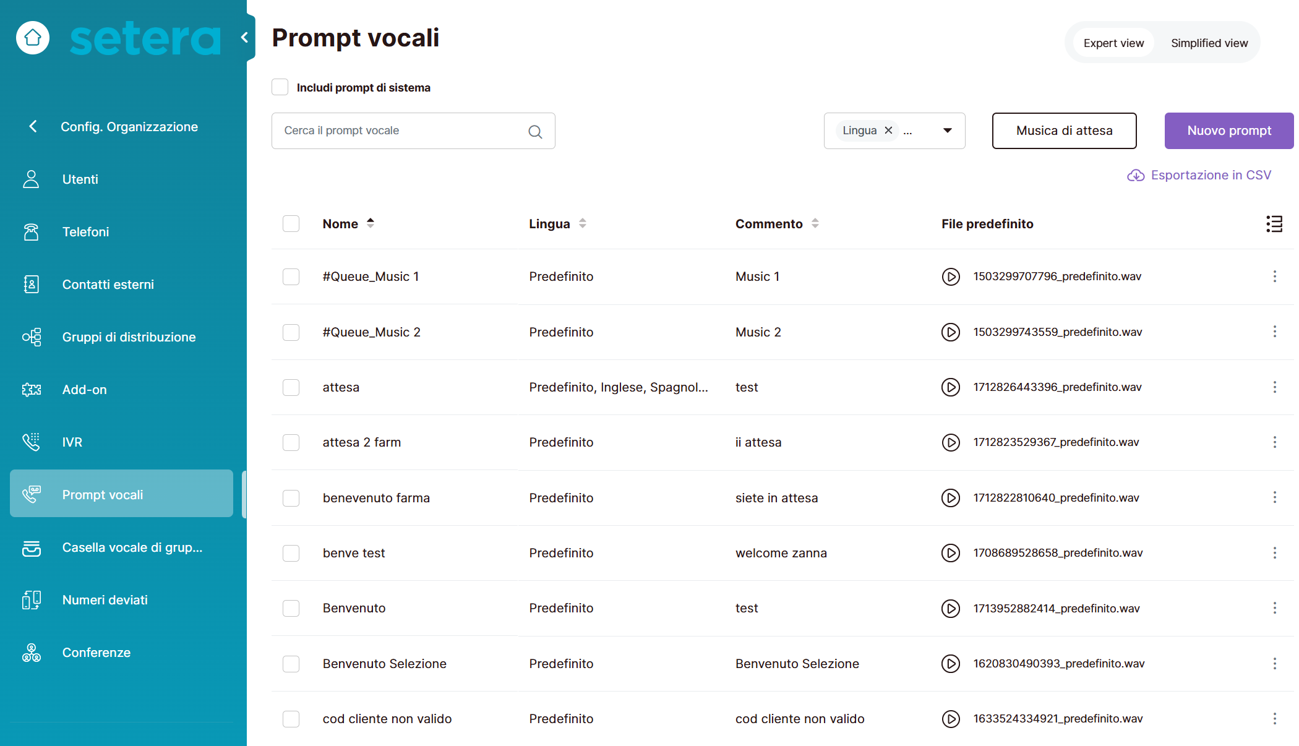This screenshot has height=746, width=1299.
Task: Remove the Lingua filter chip
Action: (888, 131)
